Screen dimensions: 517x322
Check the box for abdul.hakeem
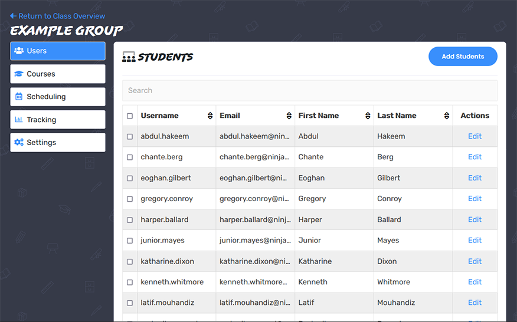tap(130, 137)
